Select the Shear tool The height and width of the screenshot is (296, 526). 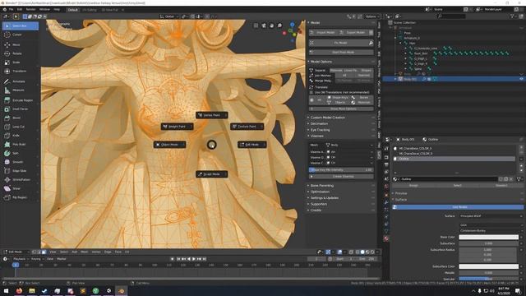(x=20, y=188)
